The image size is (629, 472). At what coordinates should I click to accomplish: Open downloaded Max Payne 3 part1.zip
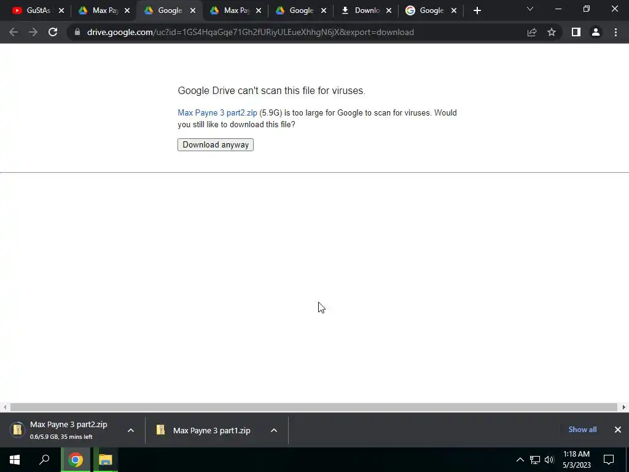[x=206, y=430]
